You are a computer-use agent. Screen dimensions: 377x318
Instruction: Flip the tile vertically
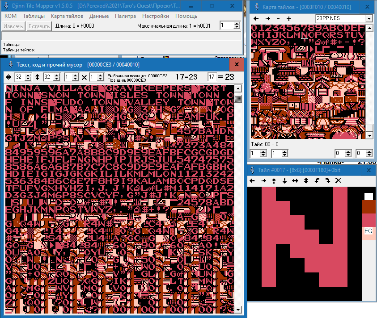[x=306, y=180]
